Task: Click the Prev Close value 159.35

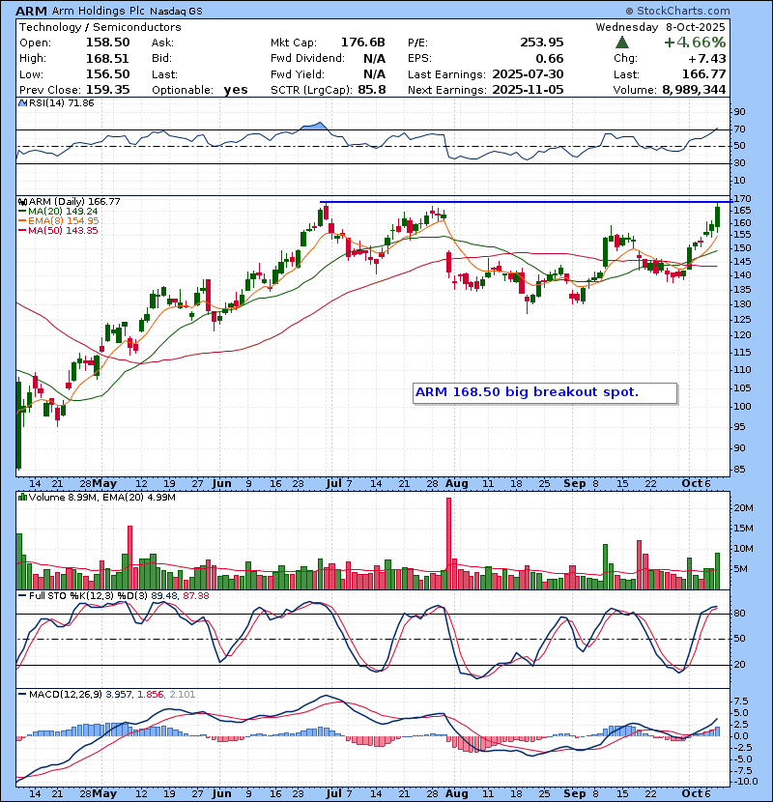Action: coord(108,90)
